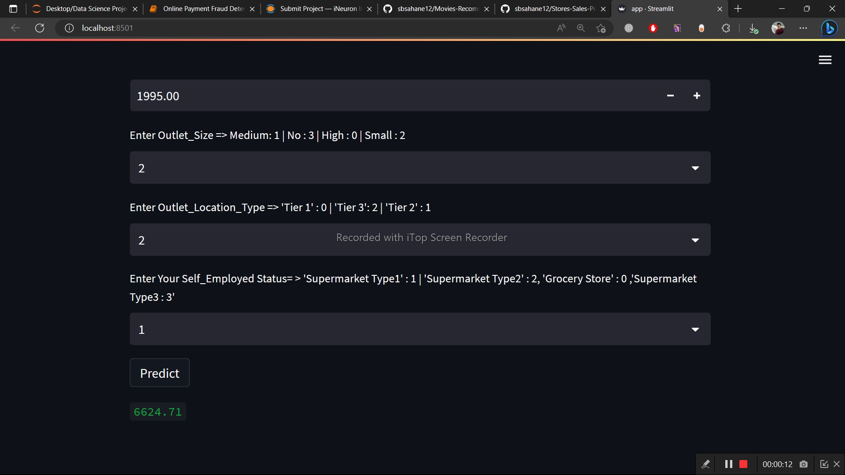Expand the Outlet_Size dropdown

pyautogui.click(x=420, y=168)
